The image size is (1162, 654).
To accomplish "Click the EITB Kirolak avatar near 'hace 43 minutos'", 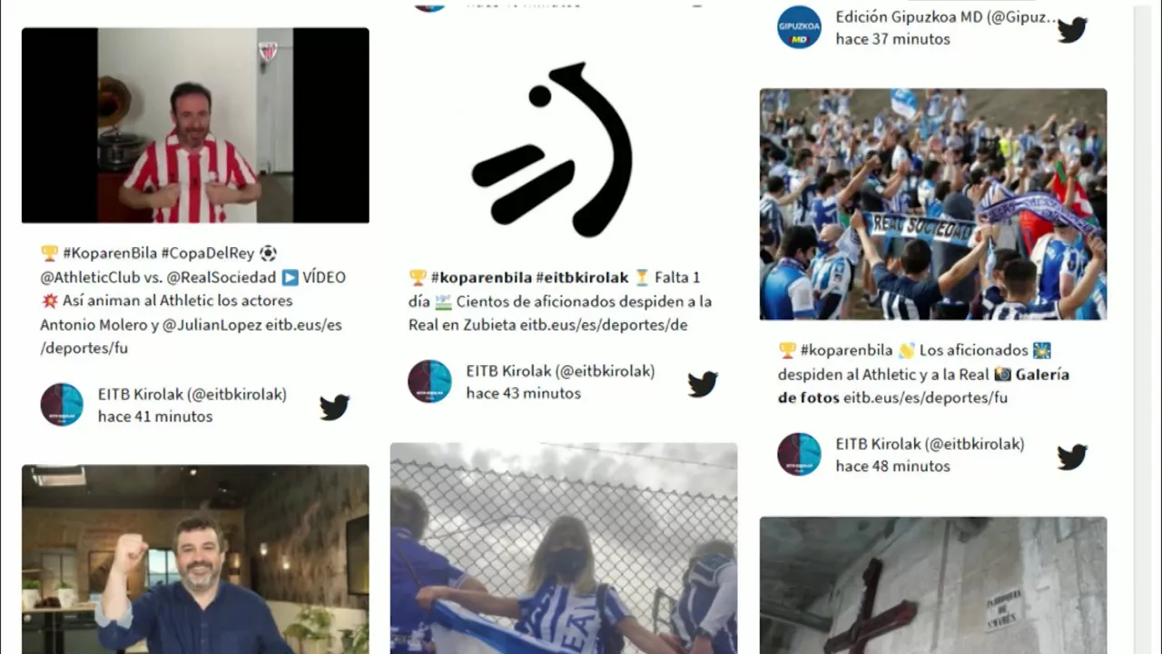I will 430,381.
